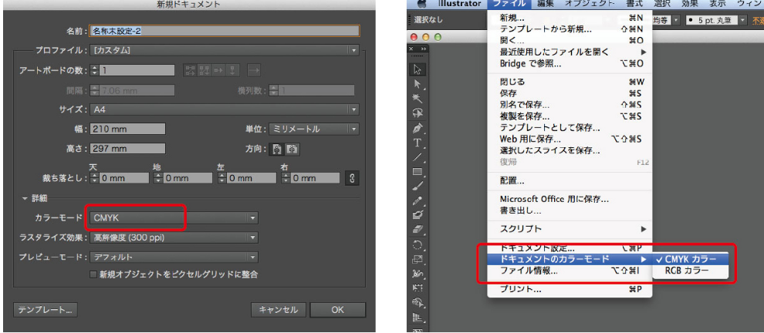Click OK in the new document dialog
This screenshot has width=764, height=333.
[x=338, y=310]
